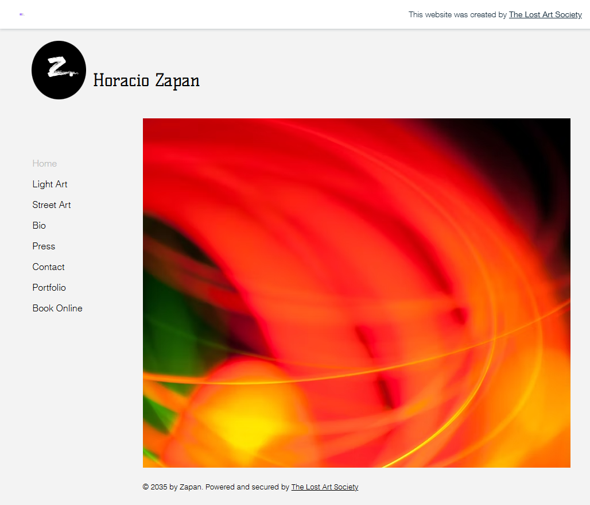Select Bio in the side menu
Image resolution: width=590 pixels, height=505 pixels.
pos(39,226)
